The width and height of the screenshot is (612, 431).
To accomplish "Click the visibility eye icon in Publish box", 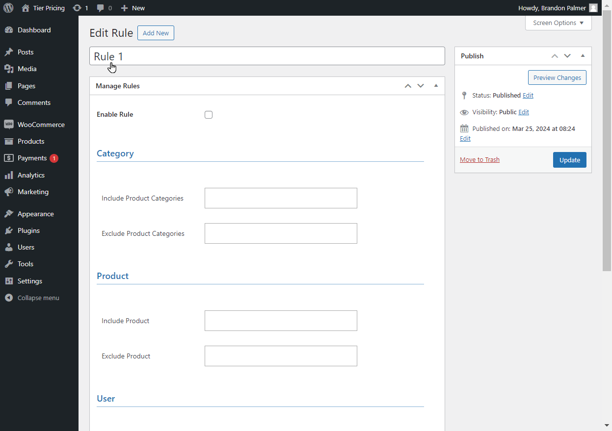I will click(x=464, y=112).
